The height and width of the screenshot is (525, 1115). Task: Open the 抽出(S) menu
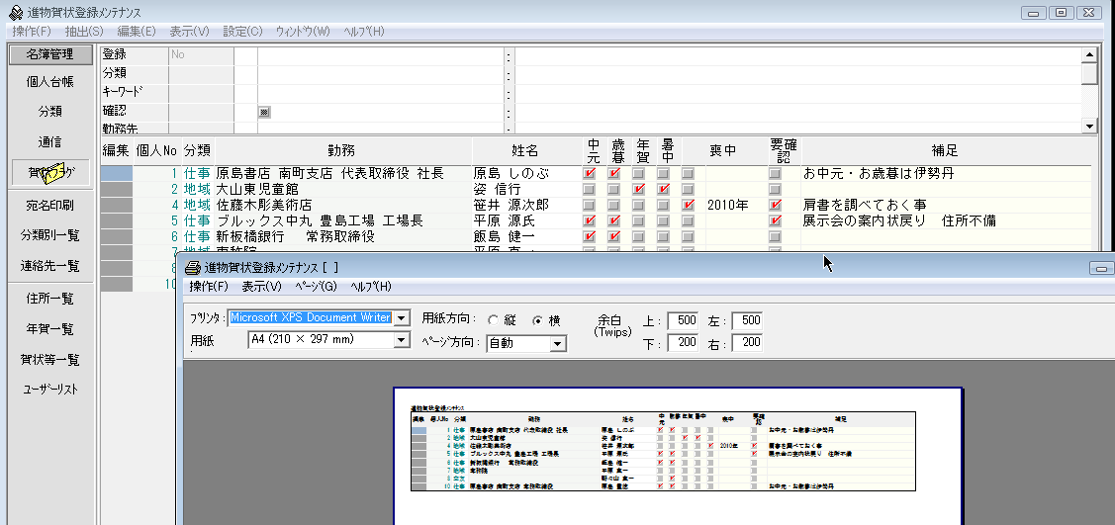coord(84,32)
